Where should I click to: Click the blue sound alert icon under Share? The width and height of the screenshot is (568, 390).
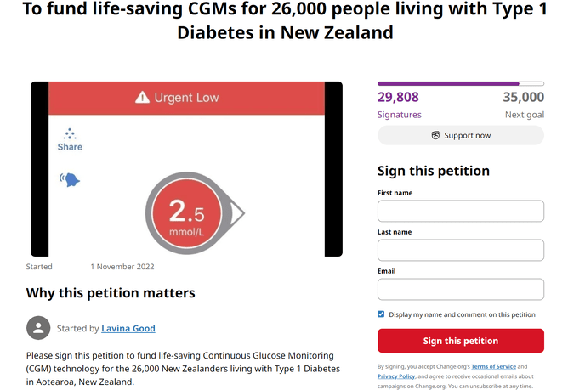click(69, 179)
